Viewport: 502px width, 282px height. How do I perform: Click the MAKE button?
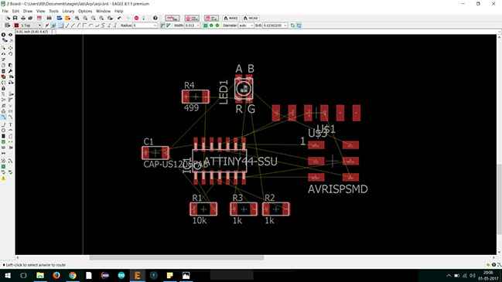point(231,19)
